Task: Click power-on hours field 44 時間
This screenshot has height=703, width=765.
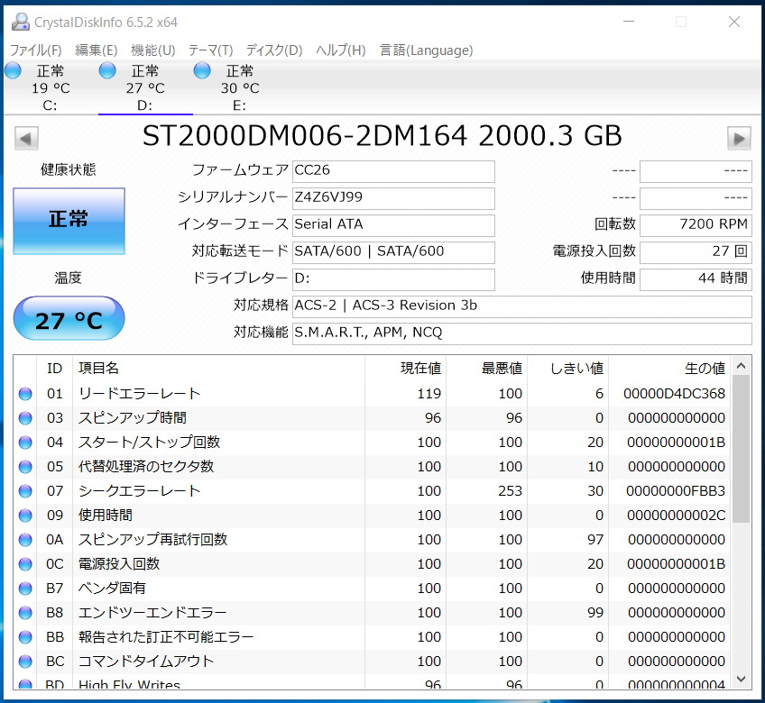Action: tap(696, 279)
